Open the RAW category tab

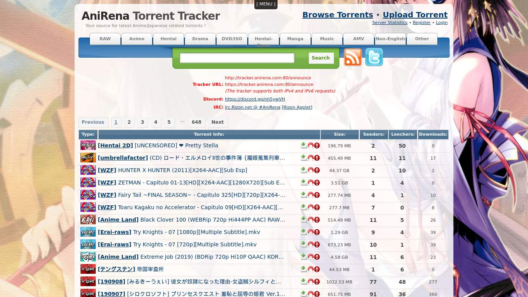tap(105, 39)
